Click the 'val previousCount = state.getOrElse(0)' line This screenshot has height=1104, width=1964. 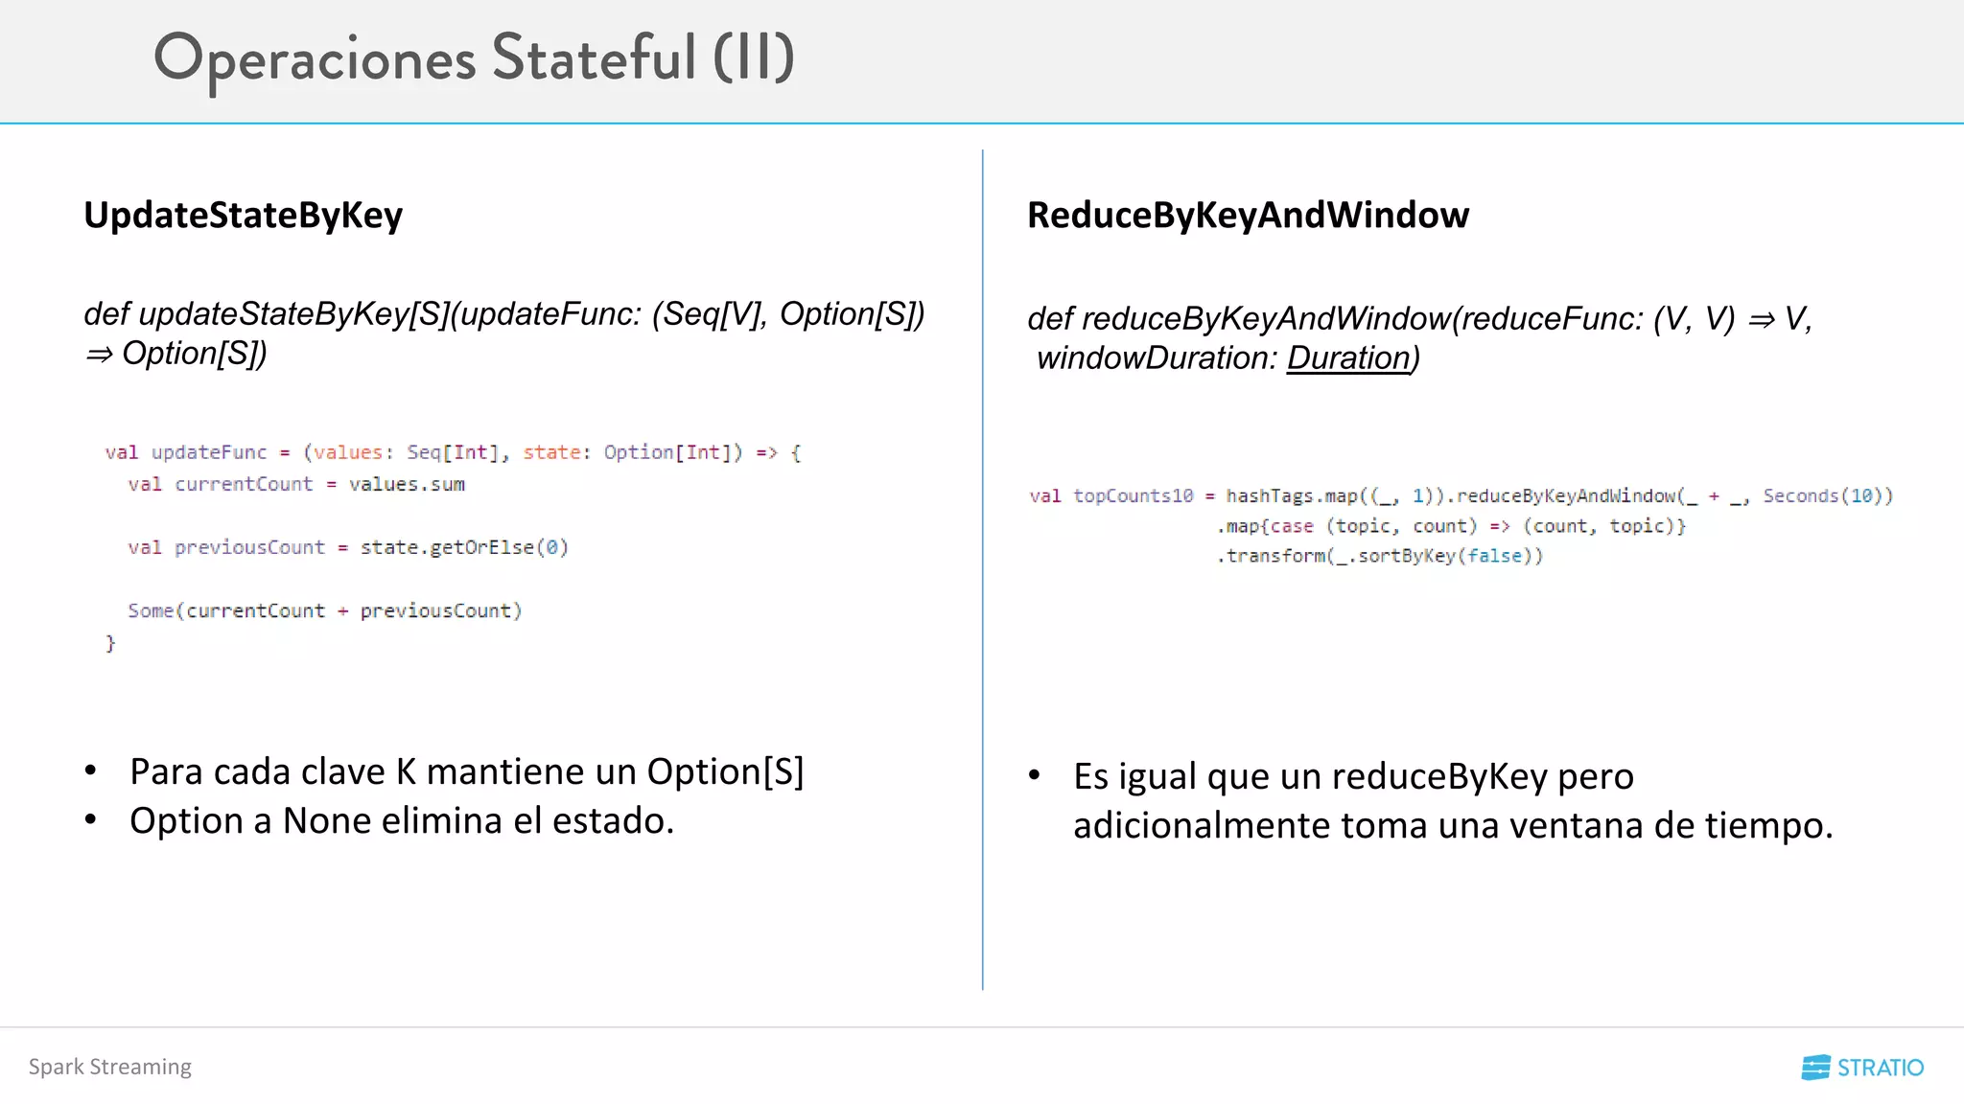(x=348, y=547)
